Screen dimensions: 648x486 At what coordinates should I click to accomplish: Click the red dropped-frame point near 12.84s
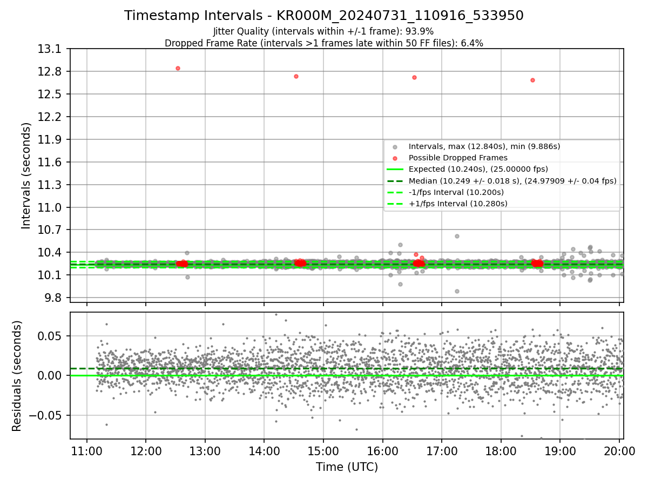click(178, 68)
